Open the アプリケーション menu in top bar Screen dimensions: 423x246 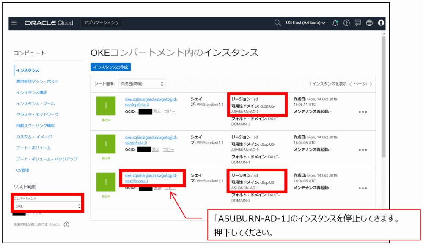click(100, 23)
